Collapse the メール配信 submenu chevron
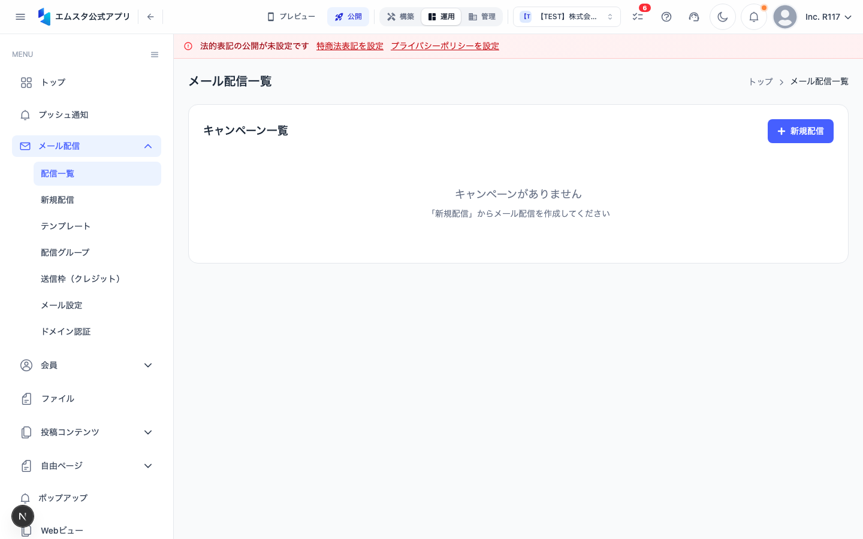863x539 pixels. tap(148, 146)
